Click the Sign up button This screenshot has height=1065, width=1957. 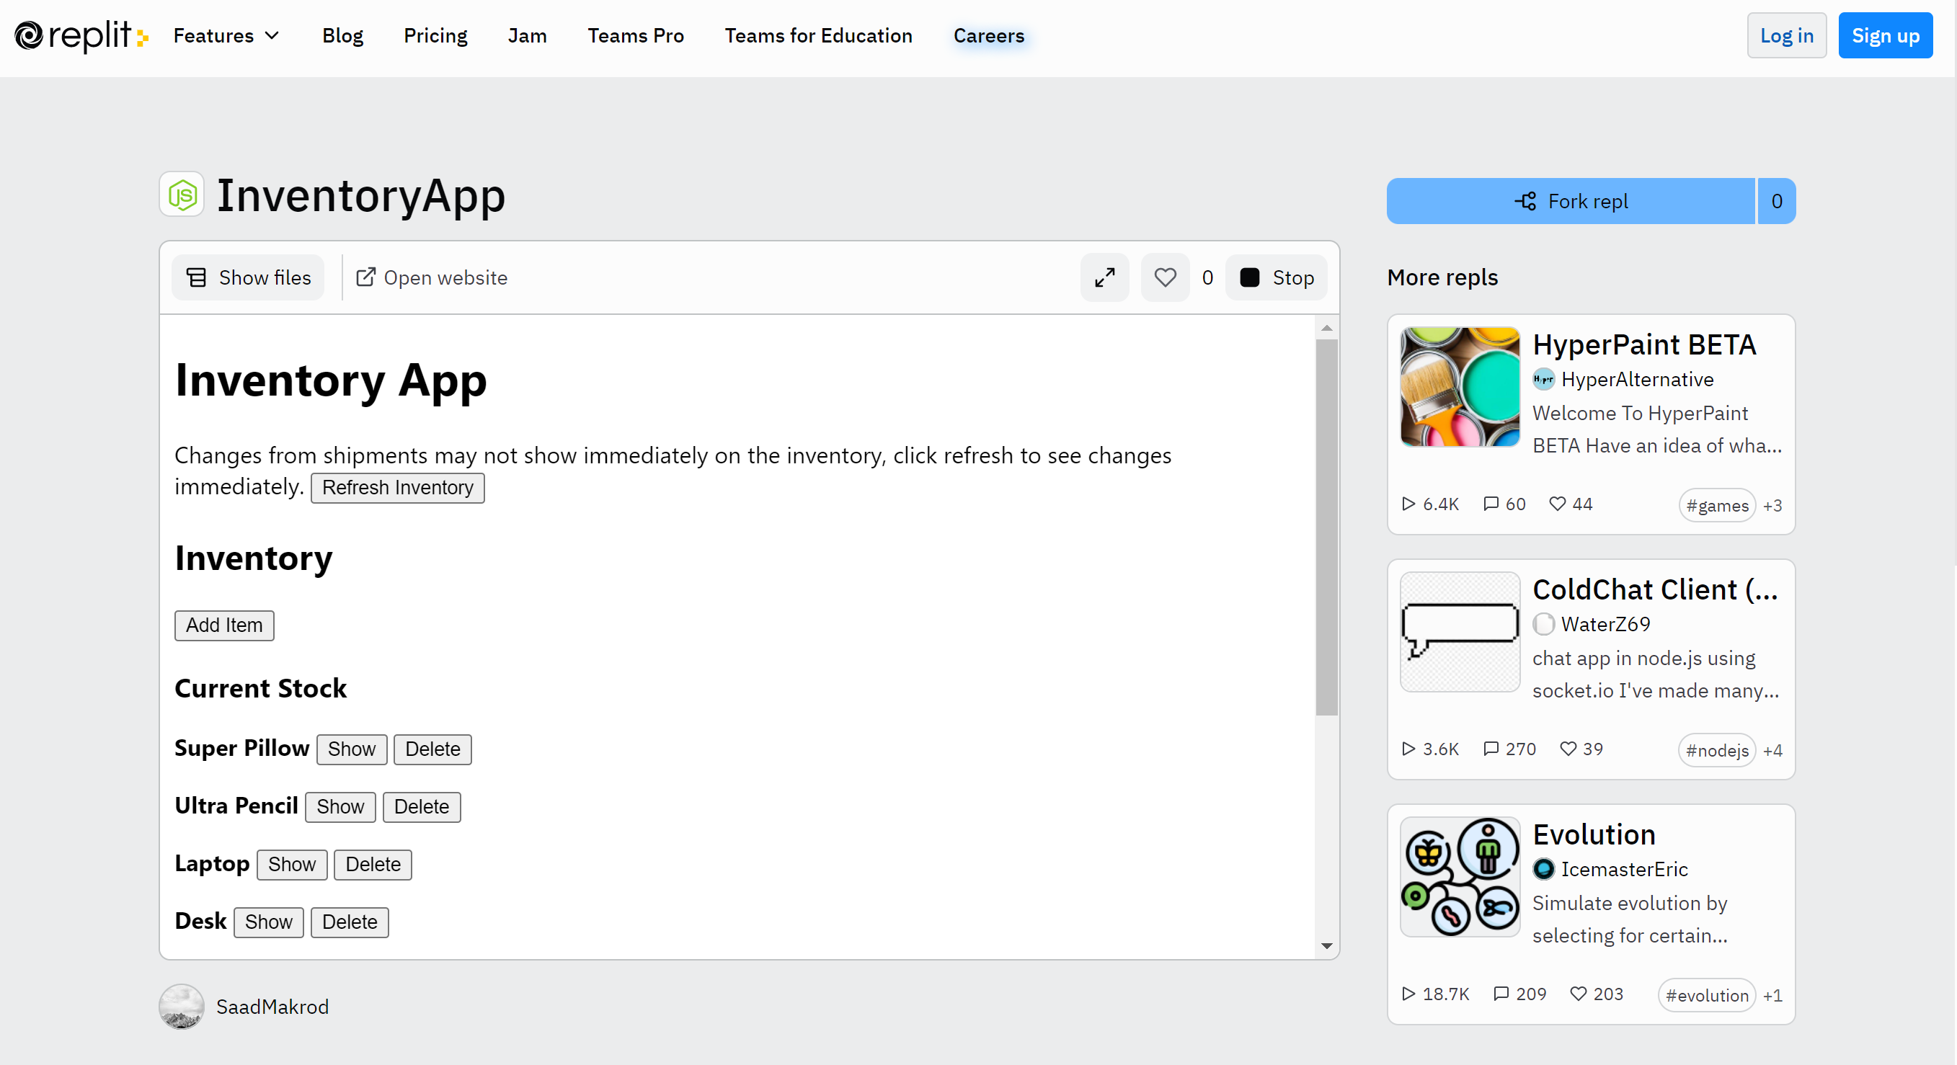pos(1885,36)
